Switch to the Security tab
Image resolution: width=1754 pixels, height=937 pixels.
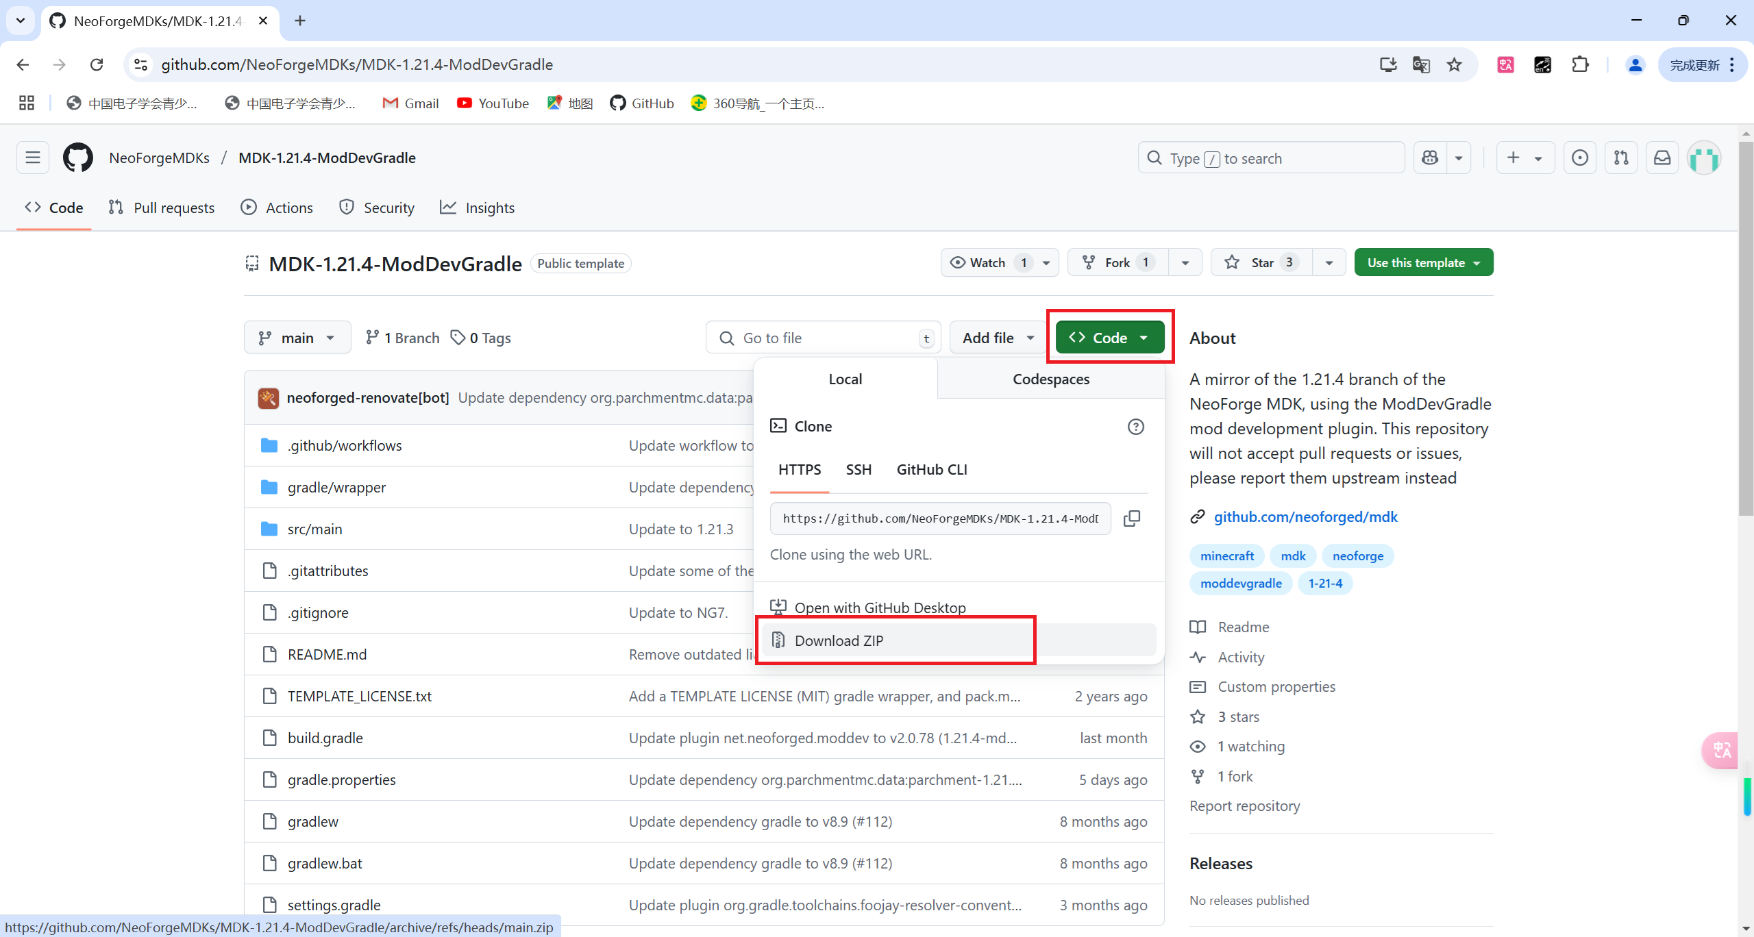(x=377, y=208)
